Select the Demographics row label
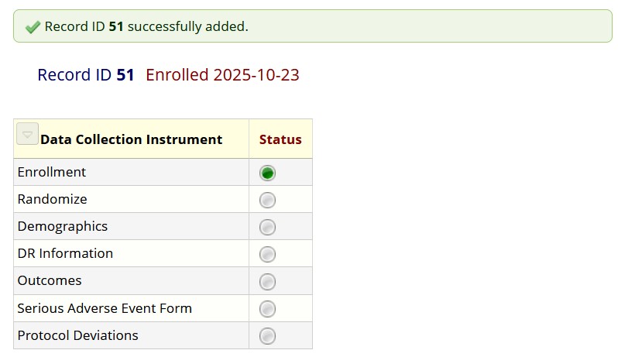 click(63, 226)
